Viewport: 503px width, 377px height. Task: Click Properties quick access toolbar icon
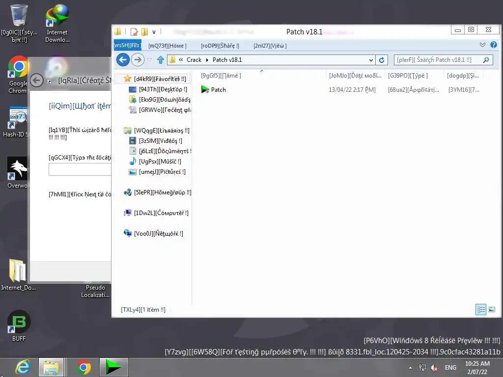(134, 32)
